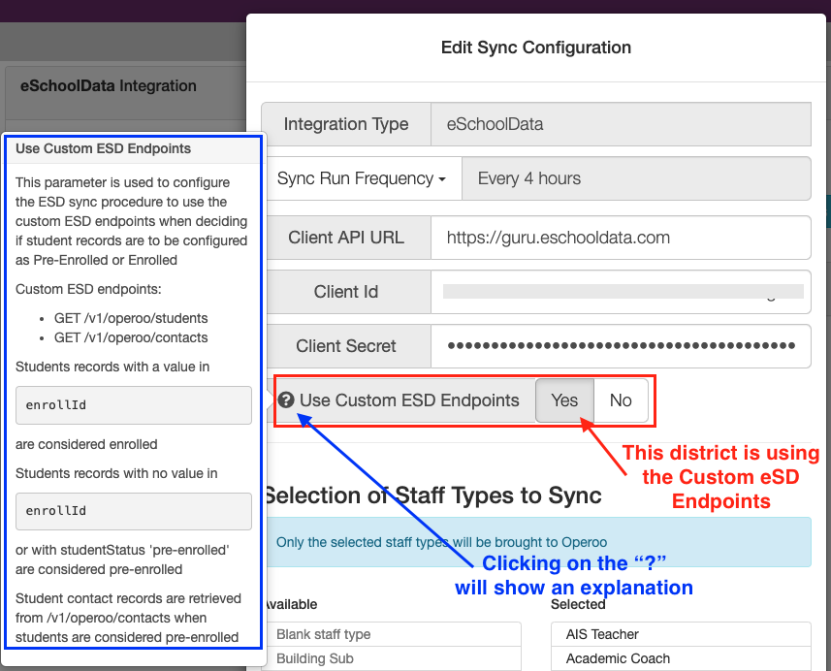Focus the Client Secret password field
The height and width of the screenshot is (671, 831).
(x=622, y=346)
